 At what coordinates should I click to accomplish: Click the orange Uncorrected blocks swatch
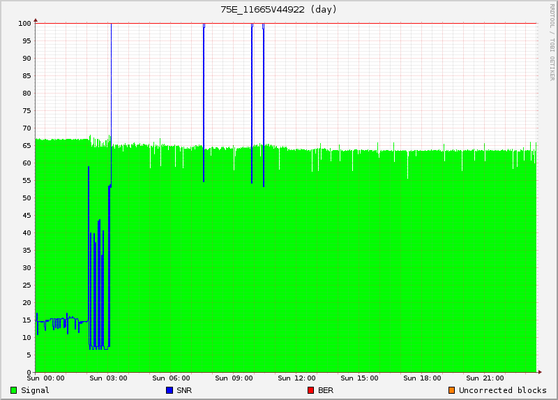(x=451, y=390)
